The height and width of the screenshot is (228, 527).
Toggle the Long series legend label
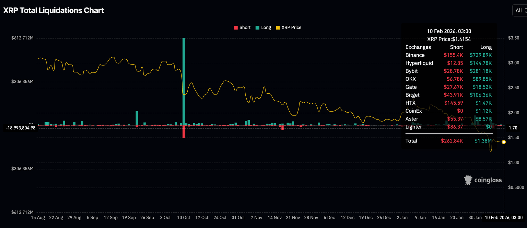pos(266,27)
